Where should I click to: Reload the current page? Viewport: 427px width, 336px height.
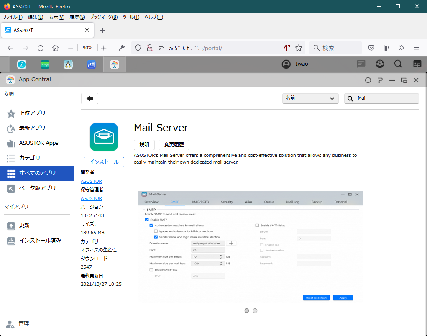pos(41,48)
